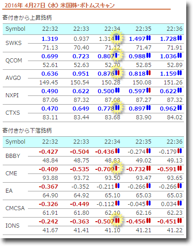
Task: Click NXPI candlestick icon at 22:35
Action: tap(148, 90)
